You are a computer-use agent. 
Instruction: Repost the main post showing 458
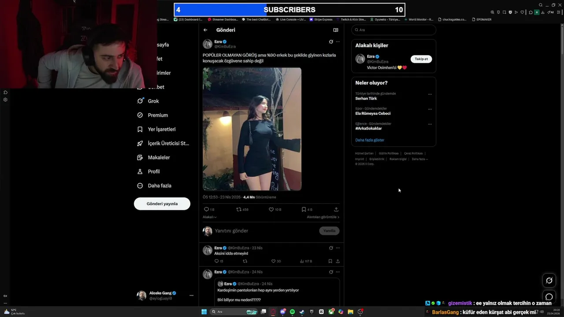tap(242, 210)
